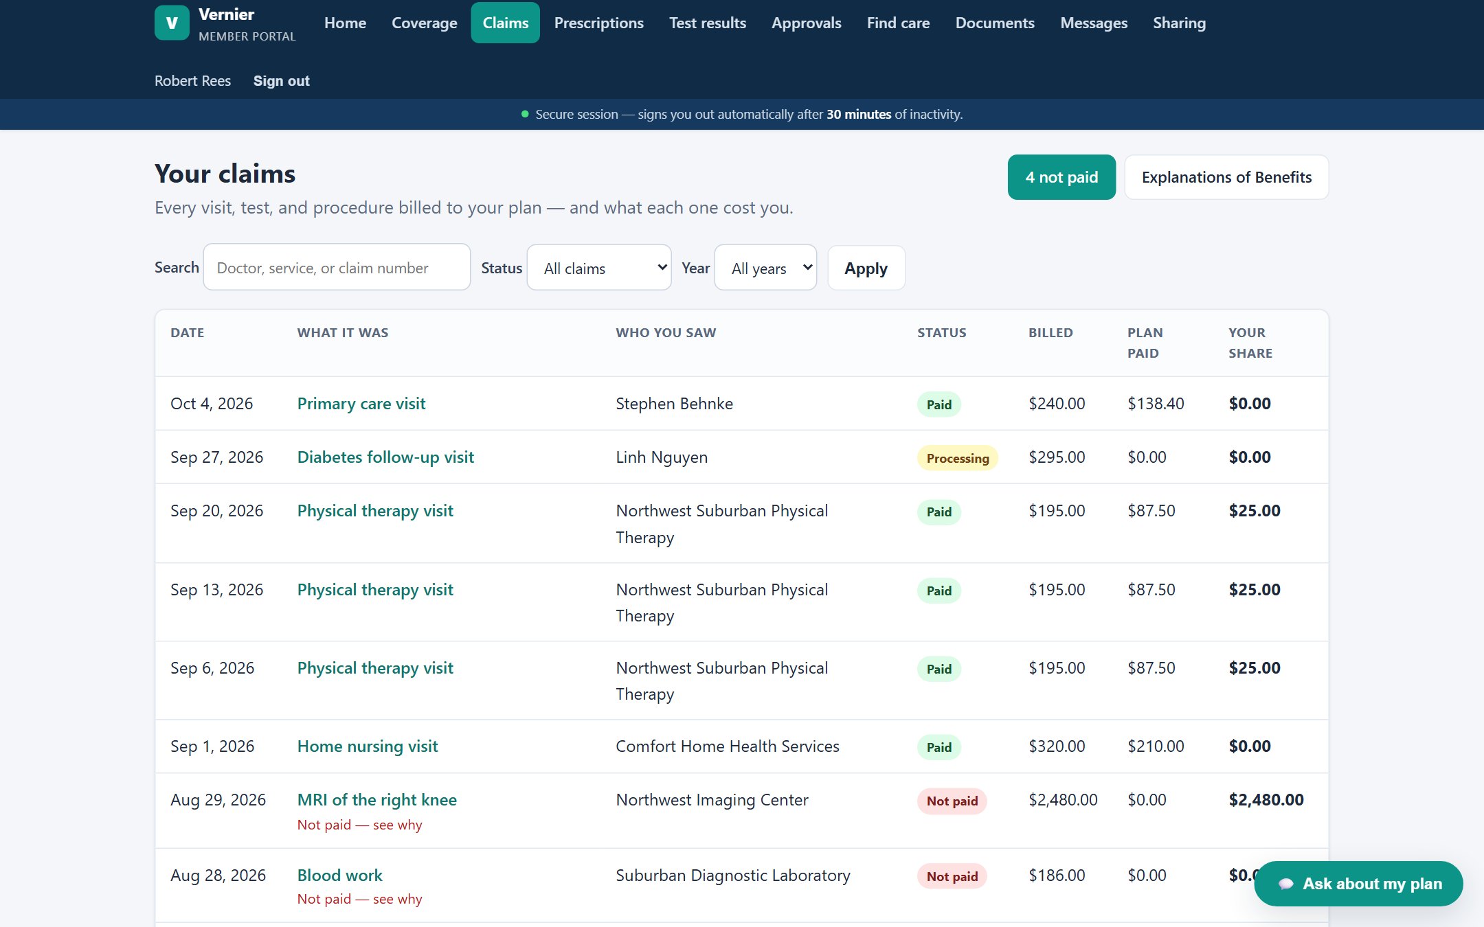Click Sign out

(282, 81)
